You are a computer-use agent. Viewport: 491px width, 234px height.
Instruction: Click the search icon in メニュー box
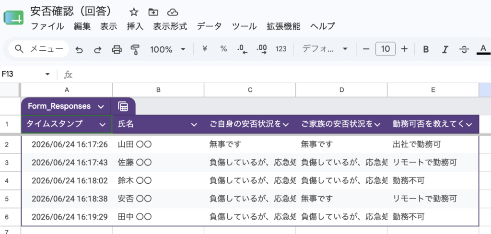coord(19,49)
